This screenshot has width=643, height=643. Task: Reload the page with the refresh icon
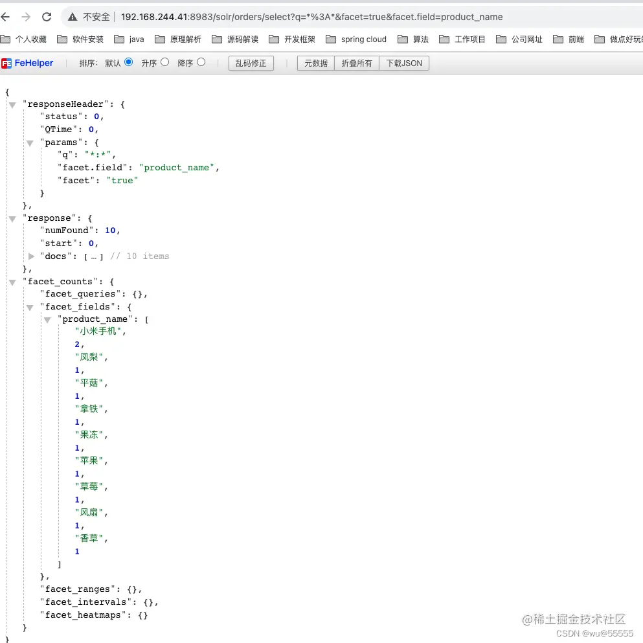click(x=47, y=17)
